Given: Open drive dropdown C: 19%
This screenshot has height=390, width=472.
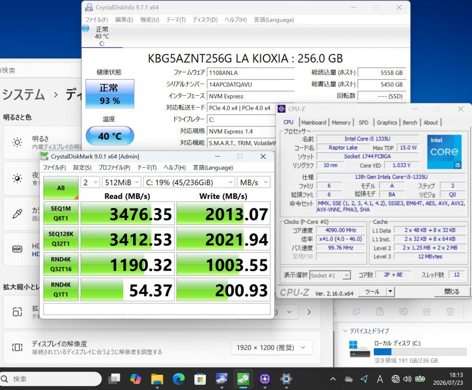Looking at the screenshot, I should [189, 182].
